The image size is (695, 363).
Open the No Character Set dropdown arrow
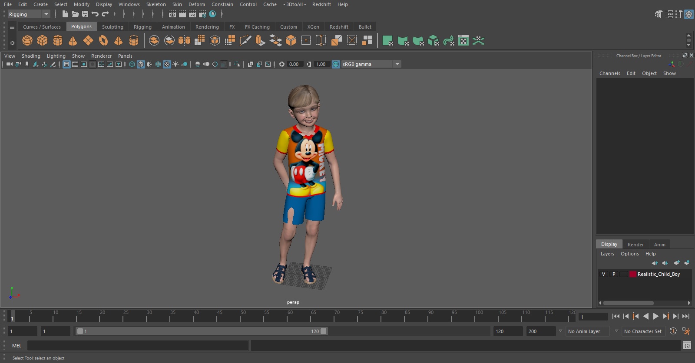[x=616, y=331]
